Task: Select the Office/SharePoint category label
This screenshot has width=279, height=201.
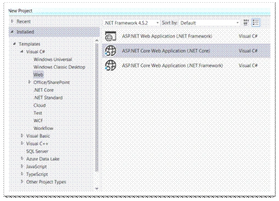Action: pyautogui.click(x=52, y=82)
